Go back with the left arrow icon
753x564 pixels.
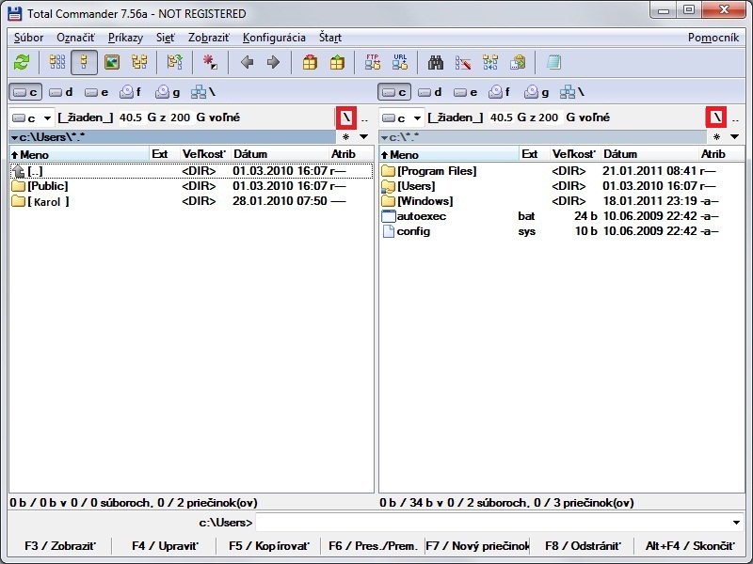[247, 62]
